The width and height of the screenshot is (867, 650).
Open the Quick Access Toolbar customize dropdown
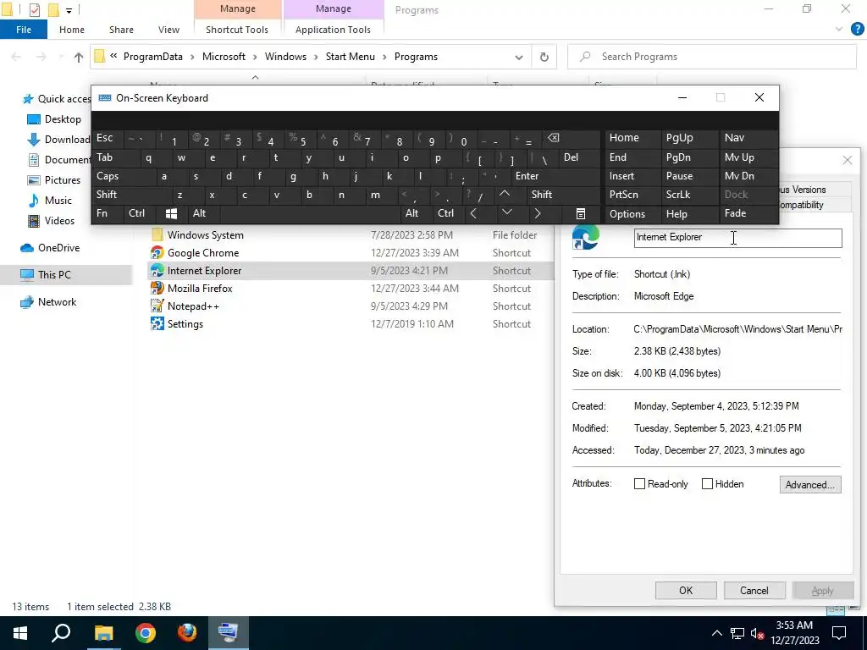(x=69, y=10)
